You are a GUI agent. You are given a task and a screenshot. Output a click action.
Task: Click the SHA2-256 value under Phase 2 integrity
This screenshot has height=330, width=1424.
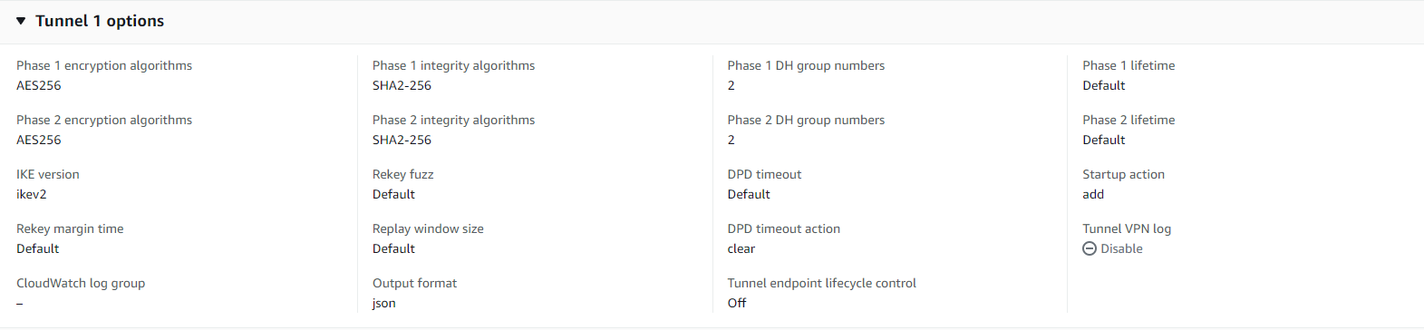coord(402,140)
